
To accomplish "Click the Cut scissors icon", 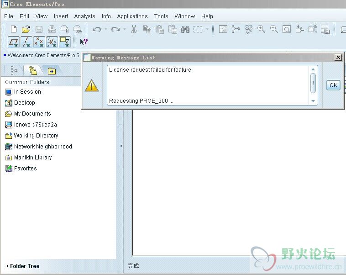I will click(134, 29).
